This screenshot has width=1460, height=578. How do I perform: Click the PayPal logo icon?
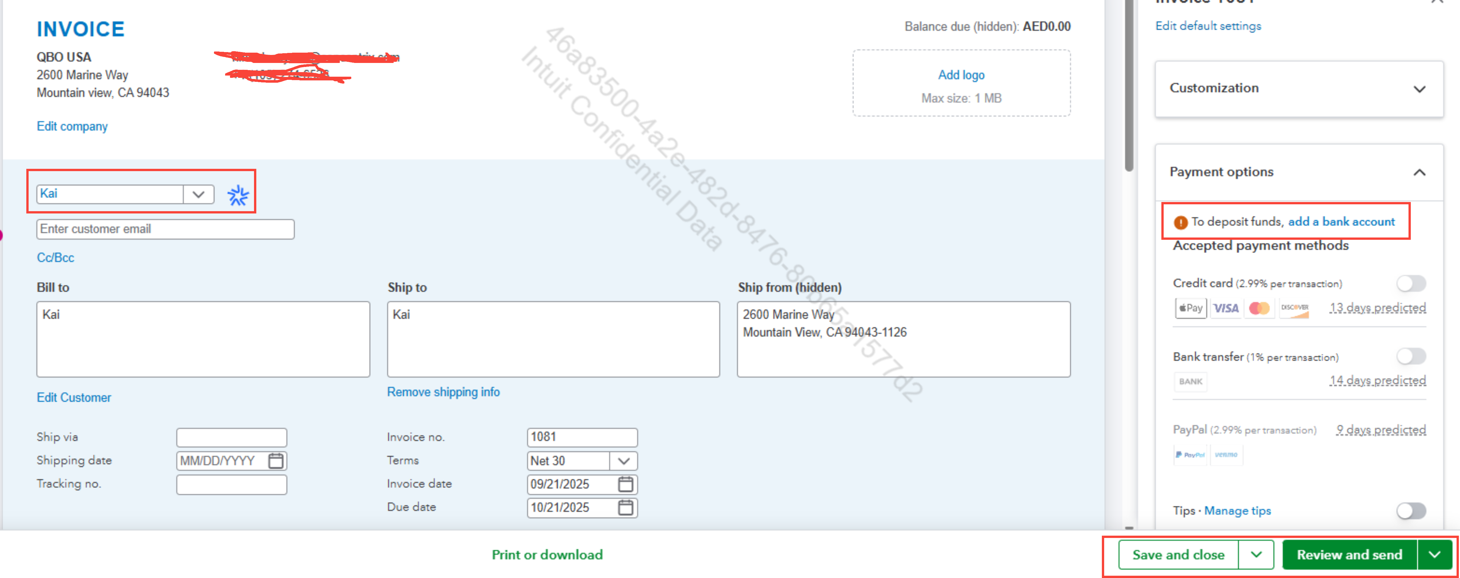1191,455
